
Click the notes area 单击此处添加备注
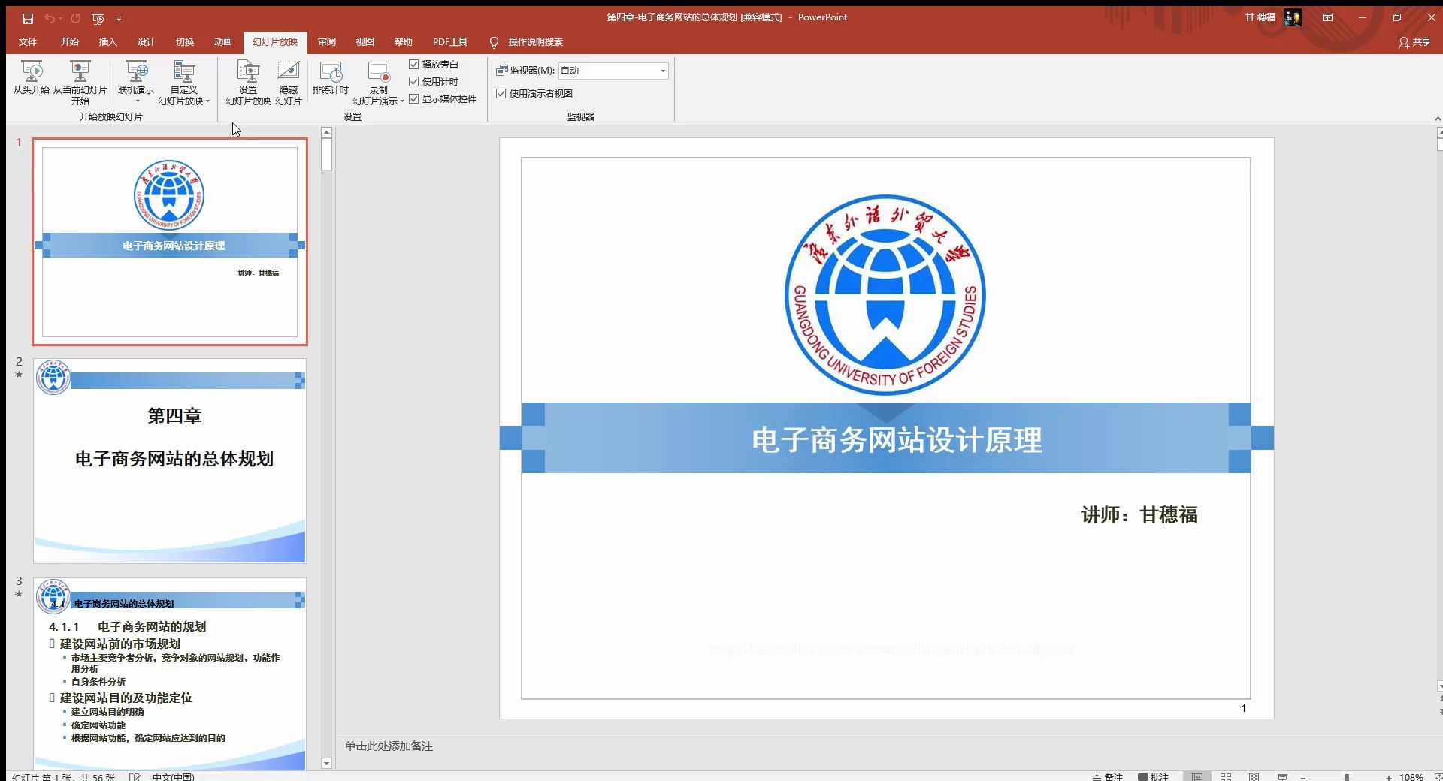389,746
